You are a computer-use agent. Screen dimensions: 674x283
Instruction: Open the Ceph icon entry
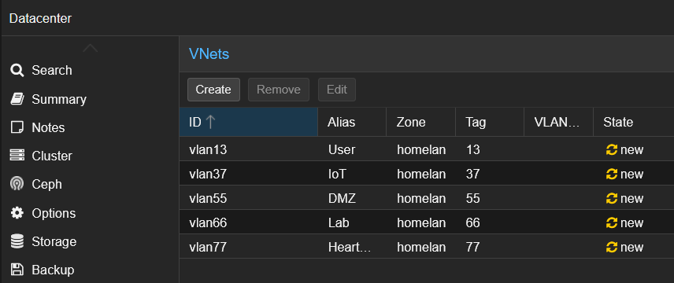click(x=17, y=184)
